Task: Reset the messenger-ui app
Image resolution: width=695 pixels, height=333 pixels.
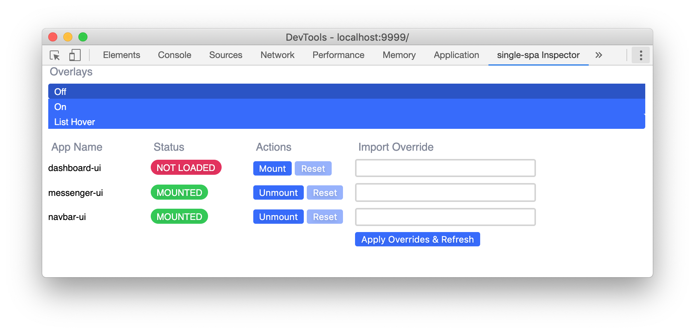Action: tap(325, 192)
